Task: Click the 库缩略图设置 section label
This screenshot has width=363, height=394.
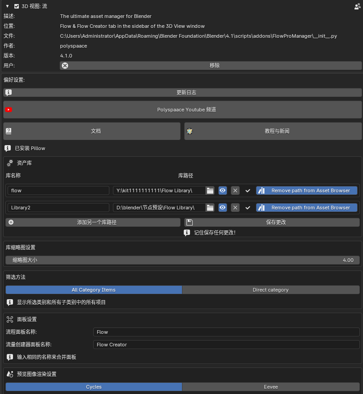Action: coord(21,248)
